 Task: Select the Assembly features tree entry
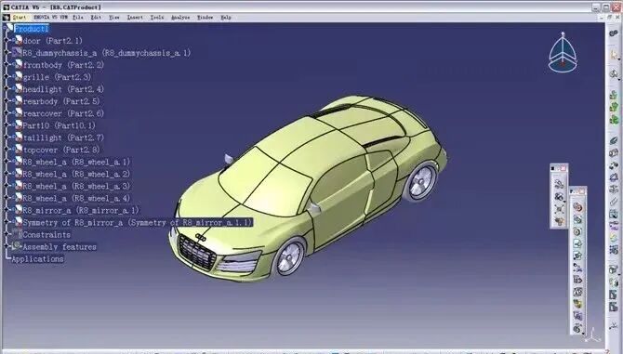pyautogui.click(x=60, y=247)
